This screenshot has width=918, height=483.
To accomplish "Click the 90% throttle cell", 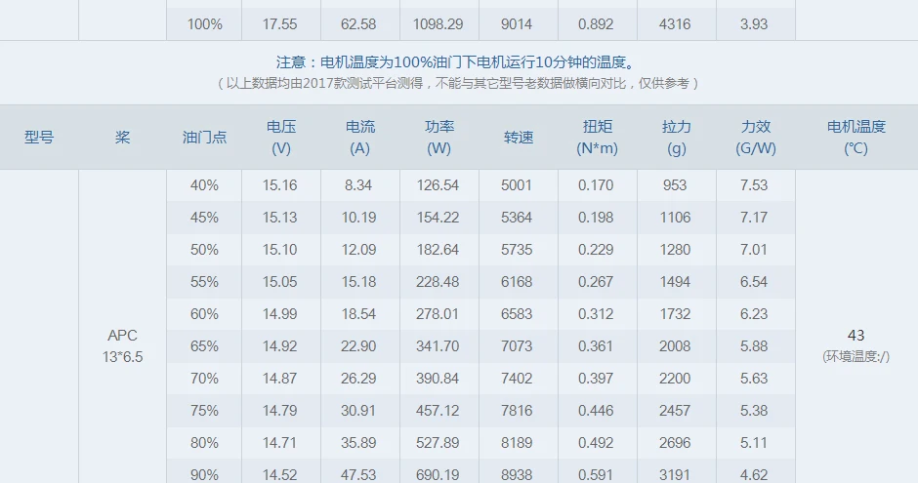I will (204, 475).
